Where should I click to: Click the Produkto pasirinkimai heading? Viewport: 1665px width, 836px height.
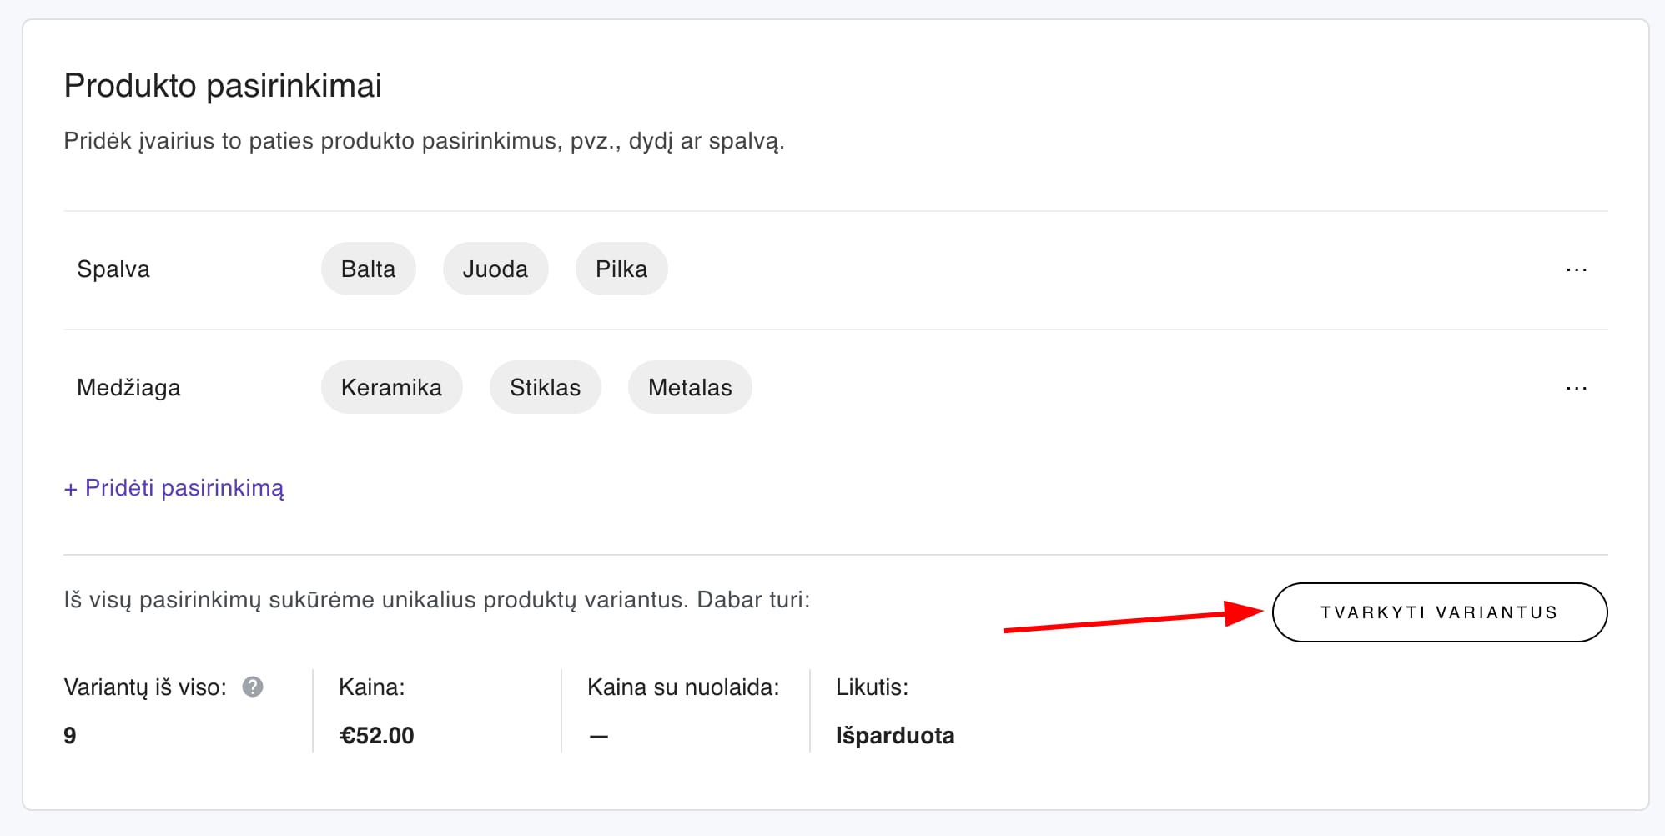tap(223, 86)
